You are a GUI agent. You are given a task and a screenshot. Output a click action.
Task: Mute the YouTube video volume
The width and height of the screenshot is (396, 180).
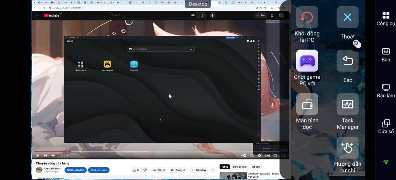pyautogui.click(x=53, y=155)
